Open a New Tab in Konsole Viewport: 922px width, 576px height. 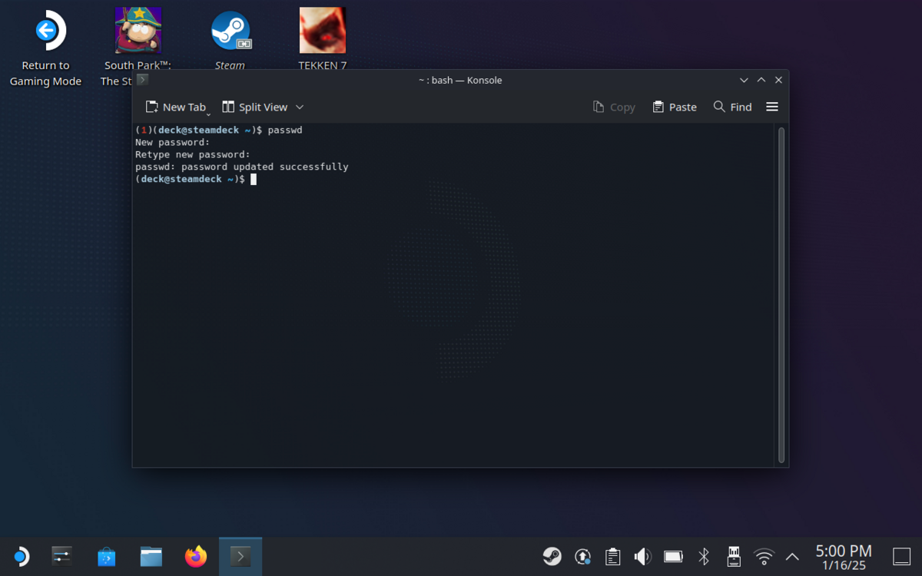pyautogui.click(x=176, y=107)
